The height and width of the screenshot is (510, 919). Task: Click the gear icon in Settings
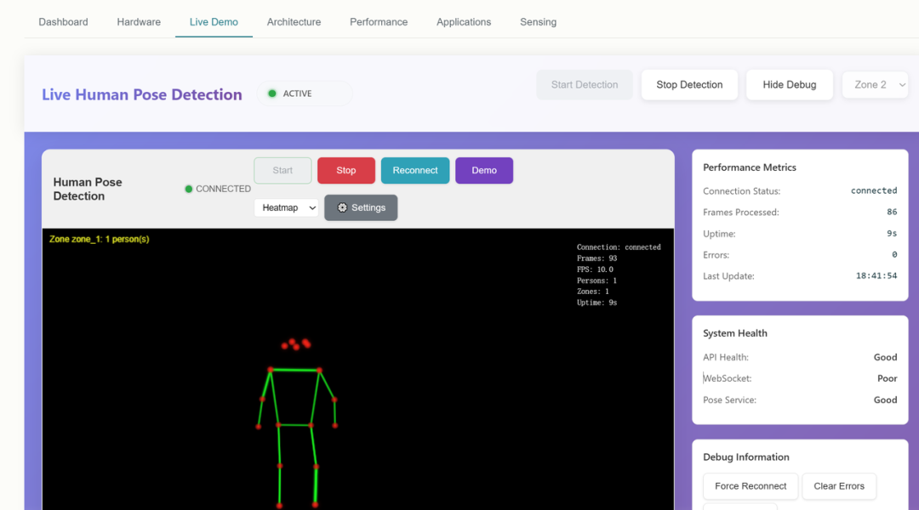[x=342, y=208]
